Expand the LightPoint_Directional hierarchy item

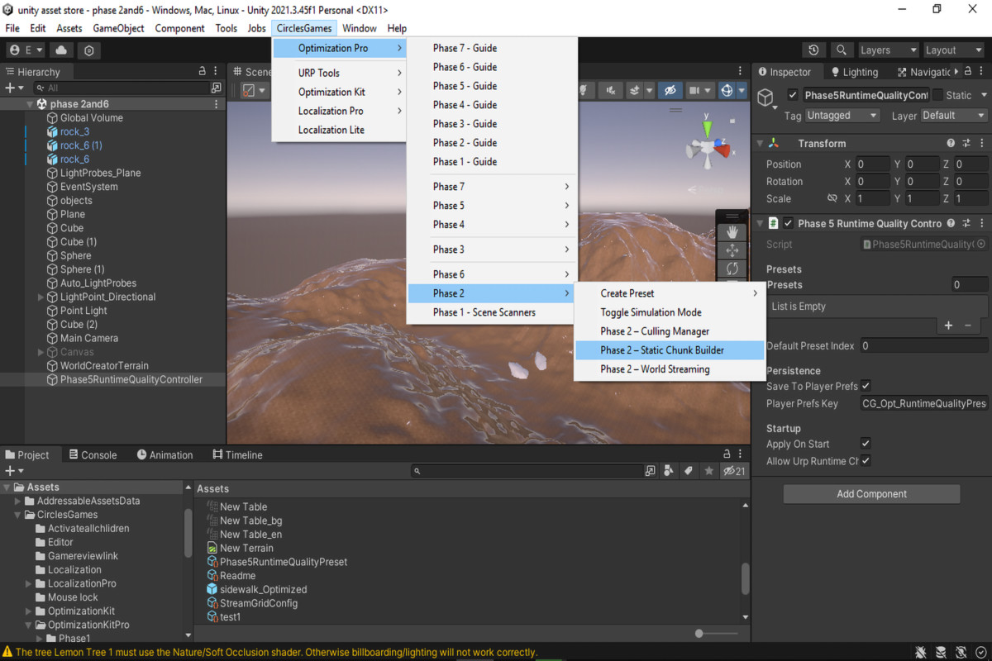41,297
